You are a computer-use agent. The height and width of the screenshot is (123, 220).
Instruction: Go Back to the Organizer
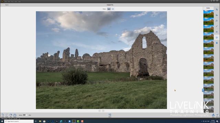coord(5,5)
